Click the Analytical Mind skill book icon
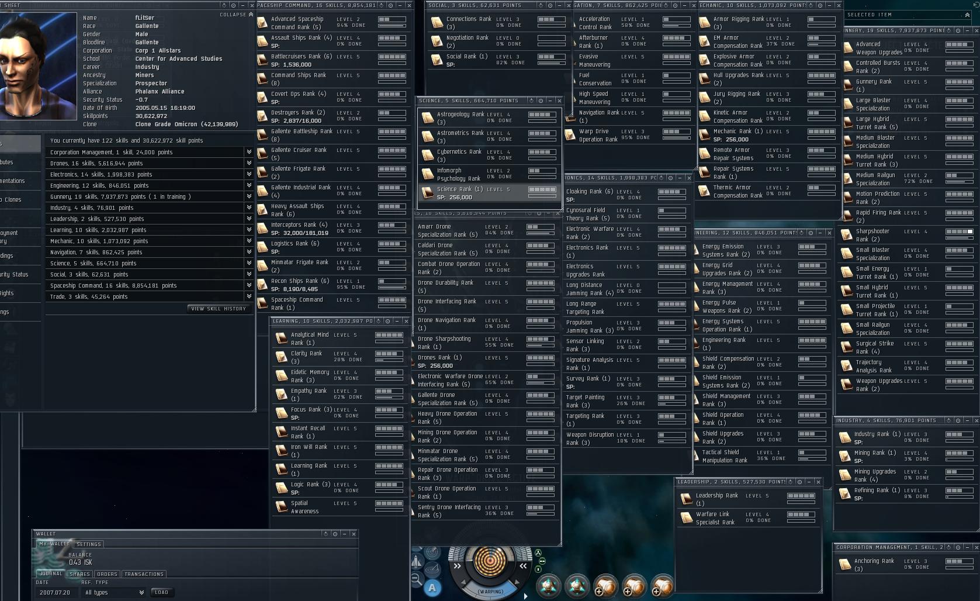980x601 pixels. coord(281,339)
